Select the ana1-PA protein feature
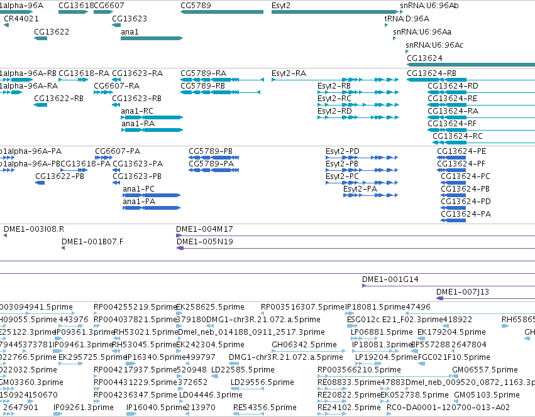 click(152, 208)
